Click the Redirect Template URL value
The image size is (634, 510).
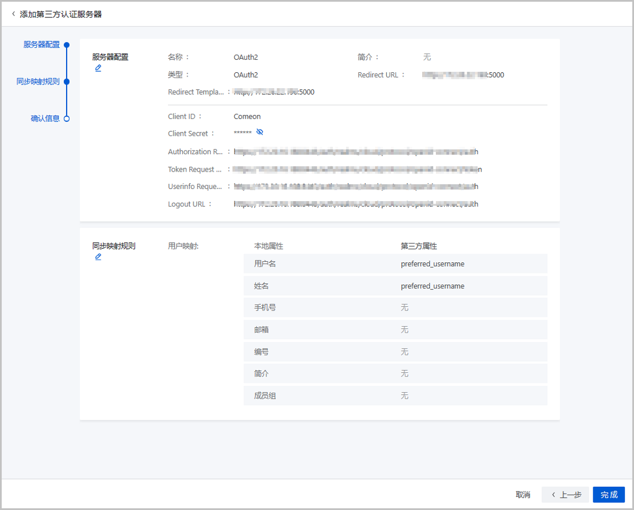click(x=274, y=92)
